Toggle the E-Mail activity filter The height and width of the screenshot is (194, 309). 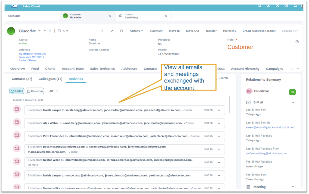pyautogui.click(x=17, y=91)
